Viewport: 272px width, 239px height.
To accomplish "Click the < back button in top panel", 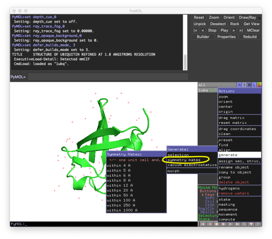I will click(x=203, y=30).
